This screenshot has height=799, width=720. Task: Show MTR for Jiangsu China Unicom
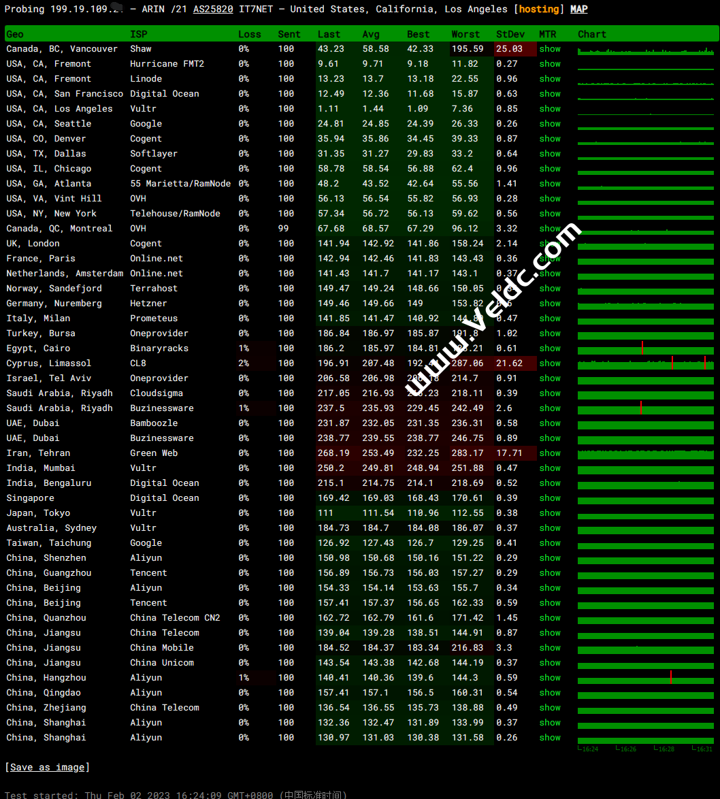pos(550,663)
